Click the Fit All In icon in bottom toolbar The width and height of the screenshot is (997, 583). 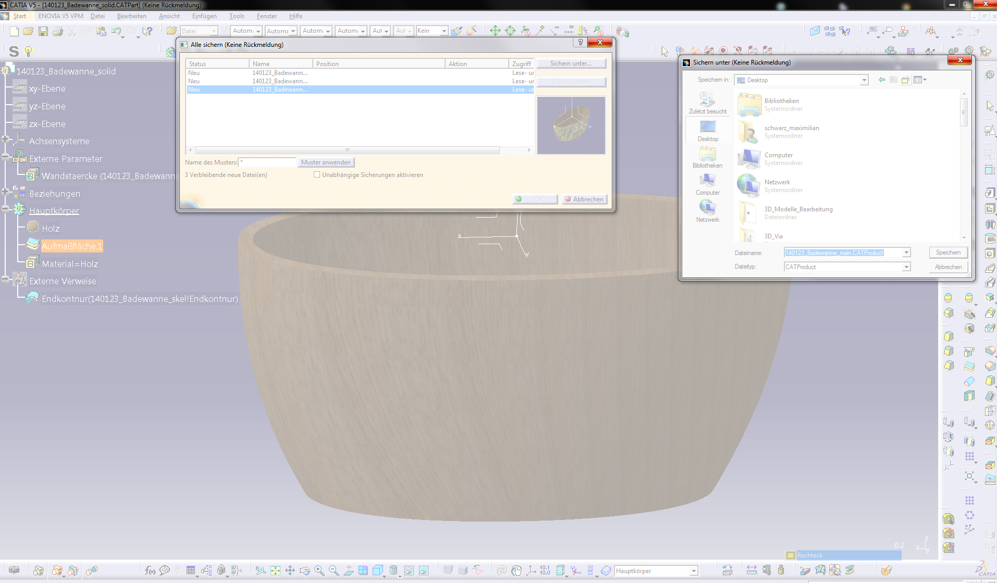pos(275,571)
